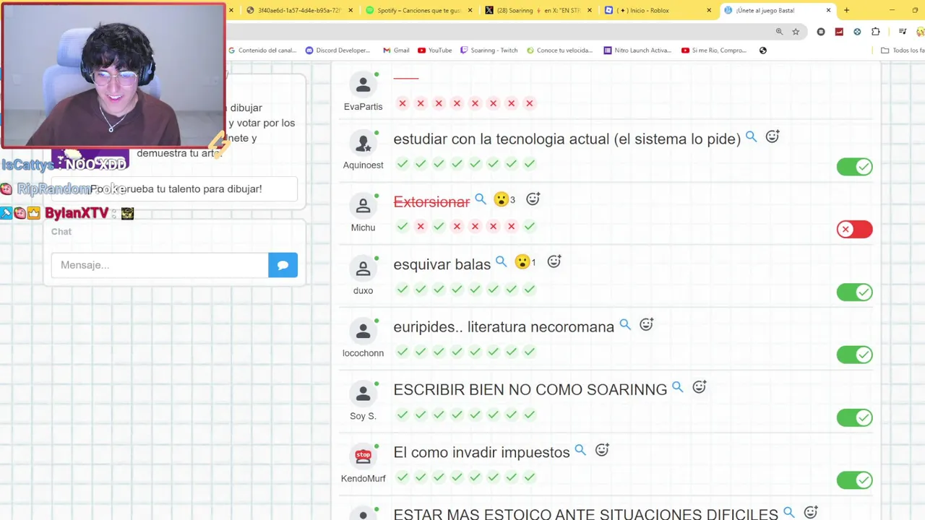The width and height of the screenshot is (925, 520).
Task: Enable the rejected toggle on 'Extorsionar'
Action: tap(855, 229)
